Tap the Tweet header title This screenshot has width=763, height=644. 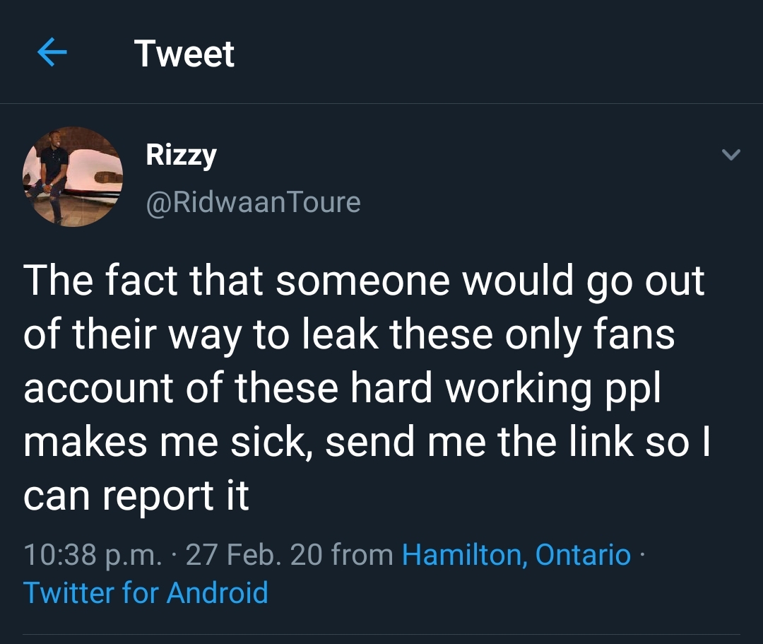pos(184,54)
